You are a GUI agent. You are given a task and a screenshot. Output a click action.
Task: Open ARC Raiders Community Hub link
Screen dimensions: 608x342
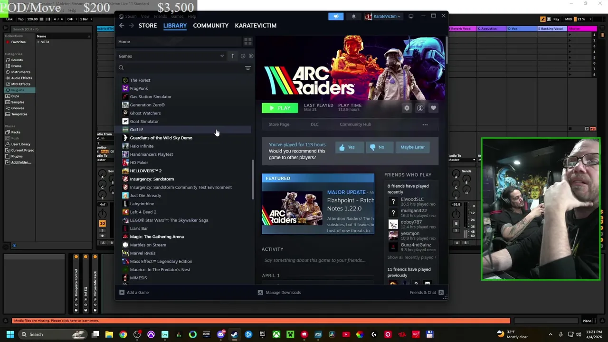pos(355,124)
